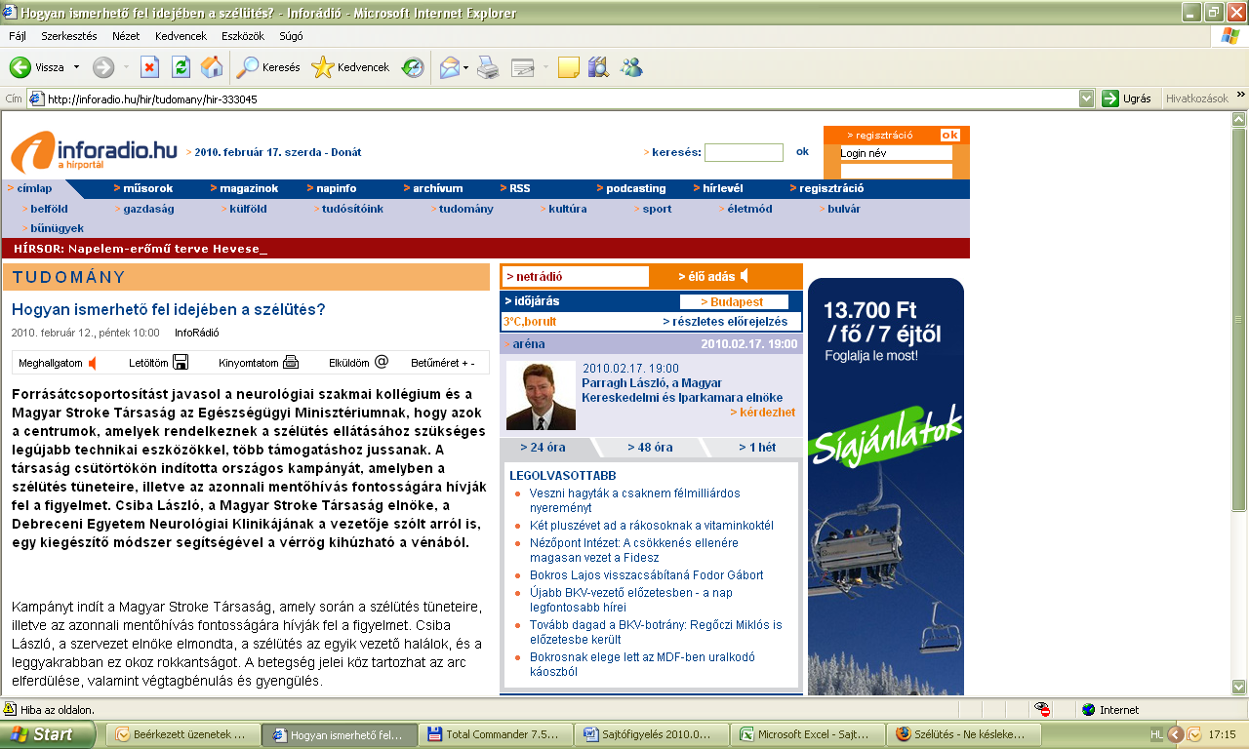Expand the address bar dropdown
The height and width of the screenshot is (749, 1249).
1087,99
